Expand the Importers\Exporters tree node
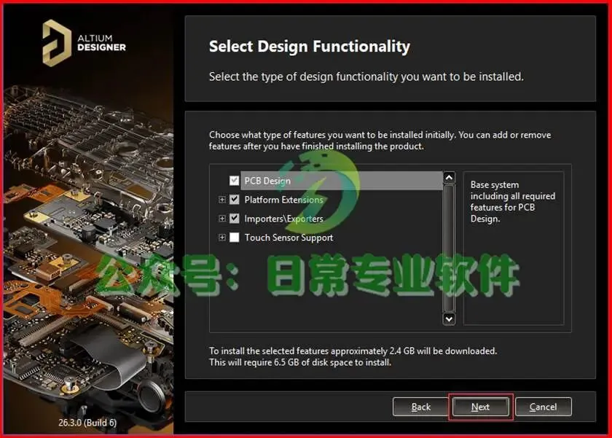612x438 pixels. tap(222, 218)
